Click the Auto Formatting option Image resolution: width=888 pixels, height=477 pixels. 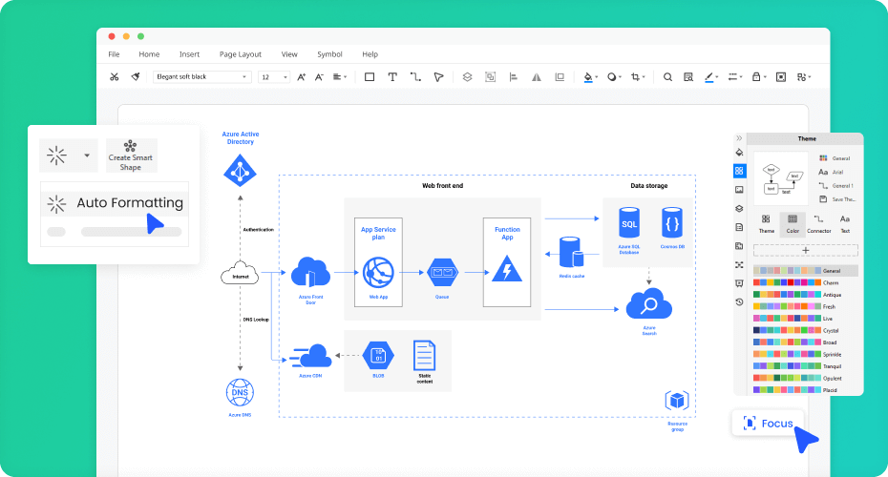pos(115,203)
